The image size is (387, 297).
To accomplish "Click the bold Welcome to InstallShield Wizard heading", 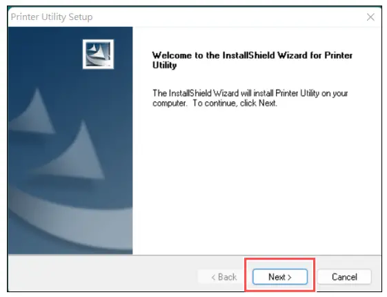I will (x=252, y=60).
